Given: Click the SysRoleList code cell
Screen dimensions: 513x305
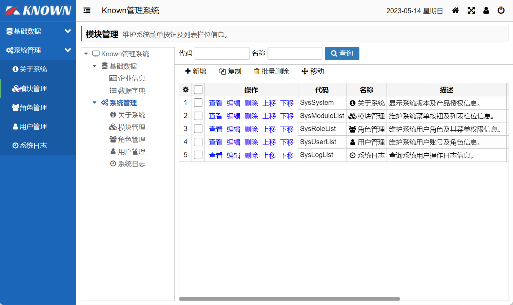Looking at the screenshot, I should click(x=322, y=129).
